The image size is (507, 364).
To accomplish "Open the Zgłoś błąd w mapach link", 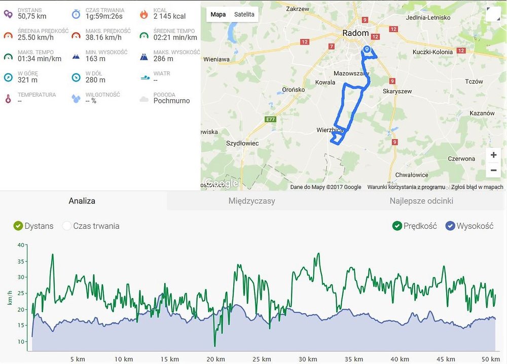I will coord(477,187).
